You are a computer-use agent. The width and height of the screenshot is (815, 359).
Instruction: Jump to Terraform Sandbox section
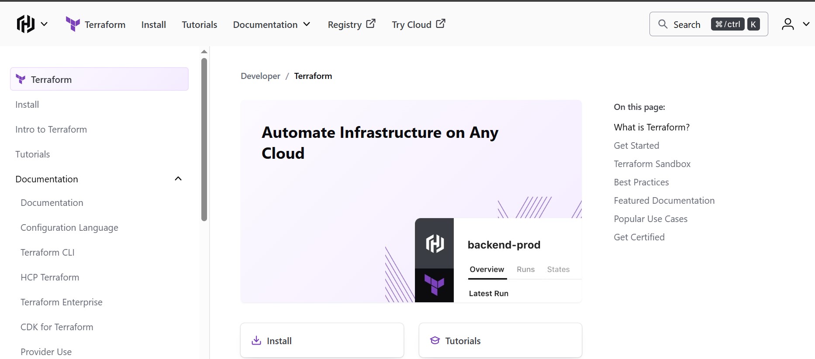(652, 164)
